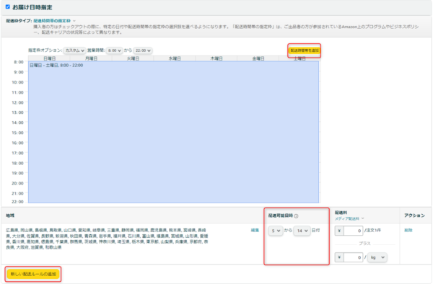This screenshot has height=284, width=433.
Task: Open the 14 maximum delivery days dropdown
Action: (302, 231)
